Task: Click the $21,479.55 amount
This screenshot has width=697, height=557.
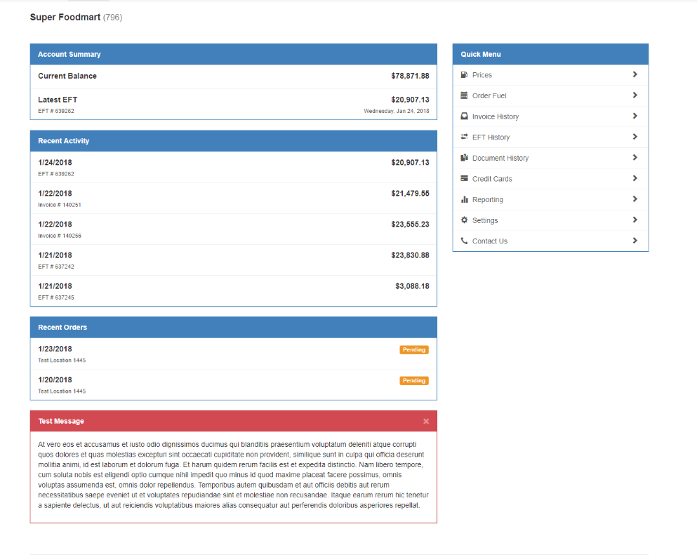Action: click(x=410, y=193)
